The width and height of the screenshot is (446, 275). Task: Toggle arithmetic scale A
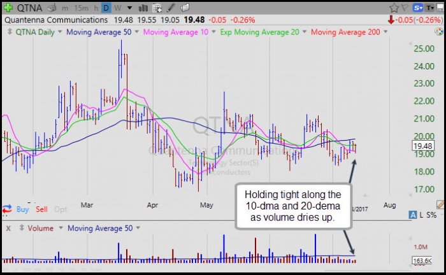[413, 215]
